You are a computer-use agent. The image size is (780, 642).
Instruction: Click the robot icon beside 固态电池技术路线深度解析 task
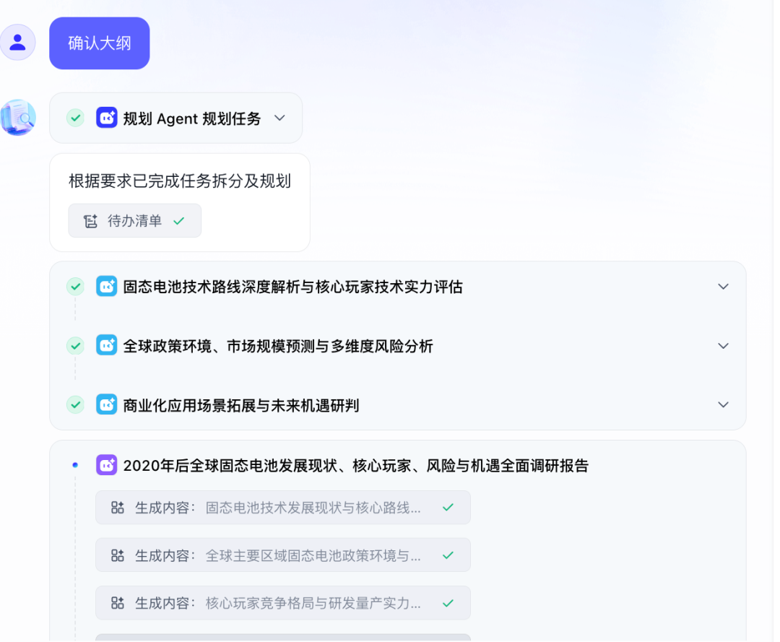(107, 286)
